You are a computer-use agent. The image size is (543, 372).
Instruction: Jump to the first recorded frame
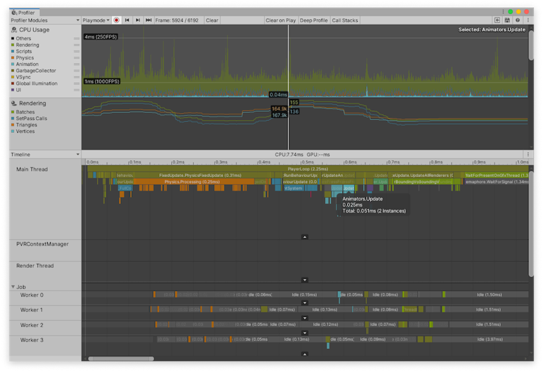pos(127,20)
